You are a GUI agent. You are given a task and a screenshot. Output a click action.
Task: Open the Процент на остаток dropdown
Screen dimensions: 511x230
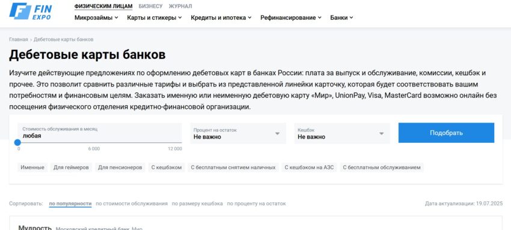(238, 133)
